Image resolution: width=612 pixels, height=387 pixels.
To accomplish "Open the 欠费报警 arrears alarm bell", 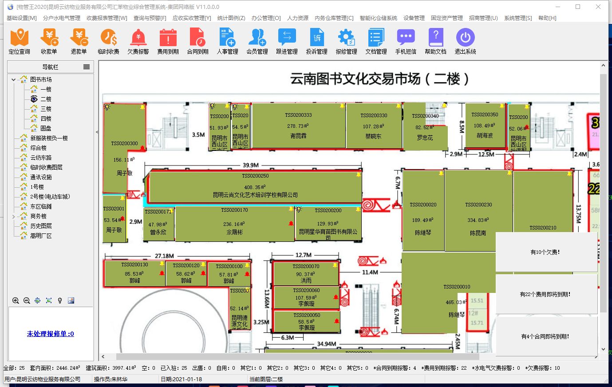I will [138, 42].
